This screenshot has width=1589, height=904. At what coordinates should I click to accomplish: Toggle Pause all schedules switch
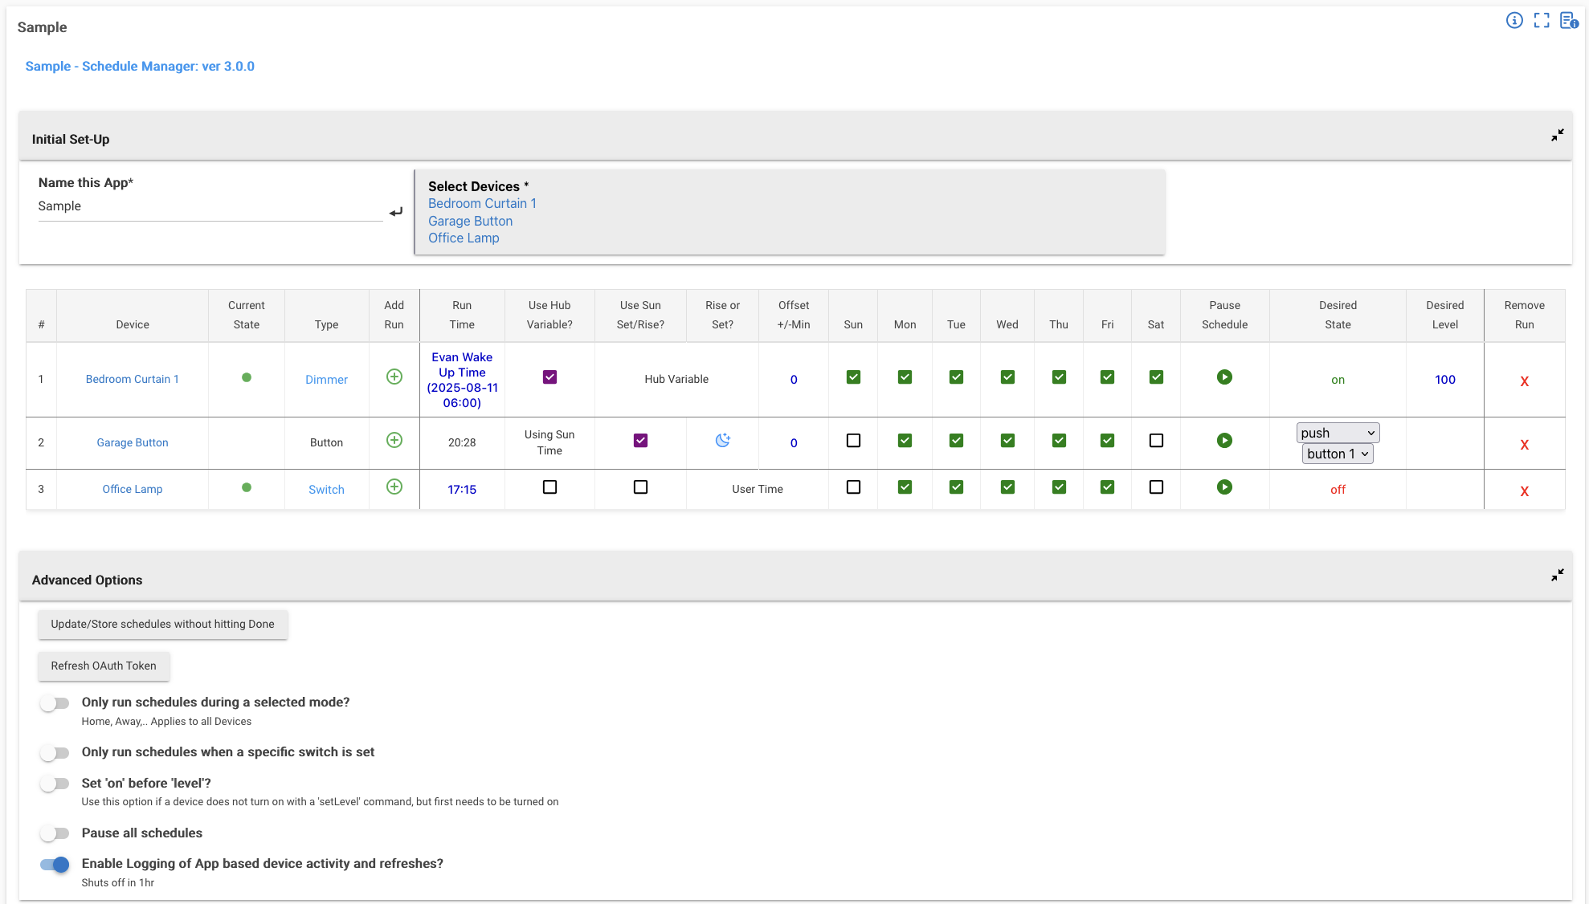pyautogui.click(x=55, y=833)
